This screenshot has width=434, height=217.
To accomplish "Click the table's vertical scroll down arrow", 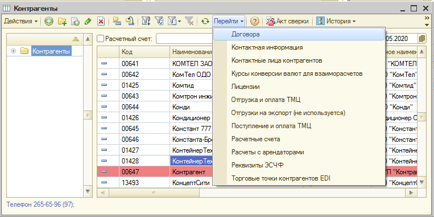I will coord(421,182).
